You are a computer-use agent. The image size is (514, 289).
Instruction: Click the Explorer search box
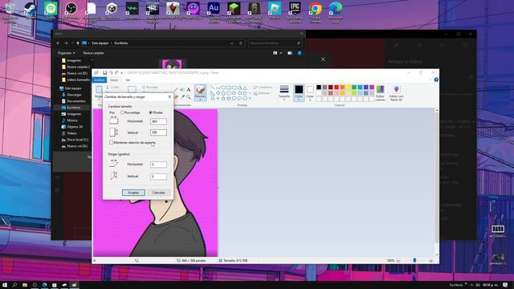[x=275, y=43]
